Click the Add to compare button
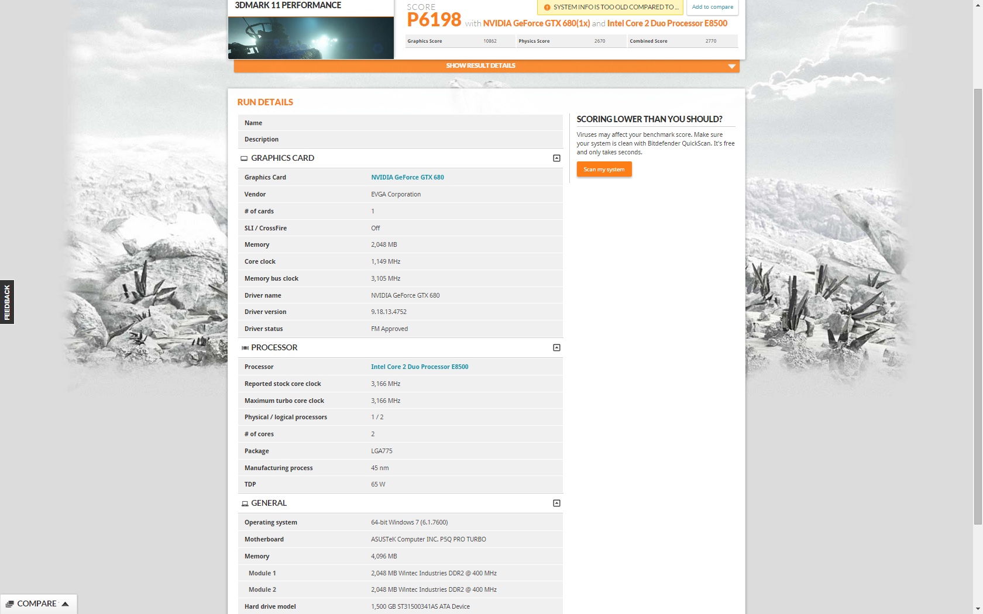983x614 pixels. click(x=712, y=7)
